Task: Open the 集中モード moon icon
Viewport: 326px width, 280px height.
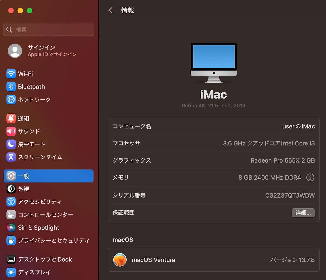Action: pyautogui.click(x=11, y=144)
